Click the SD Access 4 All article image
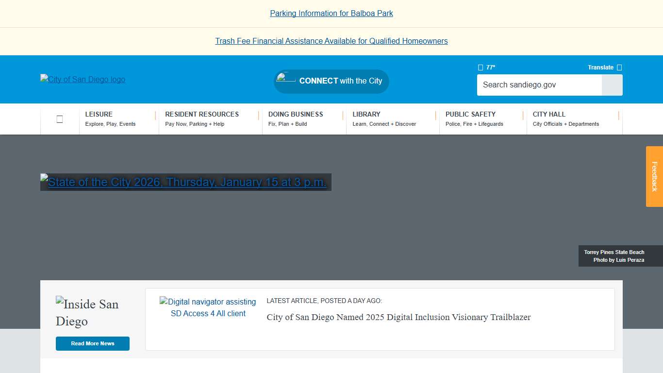Screen dimensions: 663x373 (x=208, y=307)
